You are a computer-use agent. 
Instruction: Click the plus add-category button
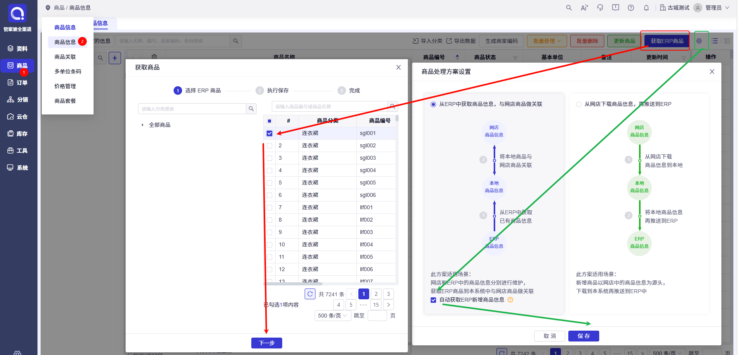pos(115,58)
